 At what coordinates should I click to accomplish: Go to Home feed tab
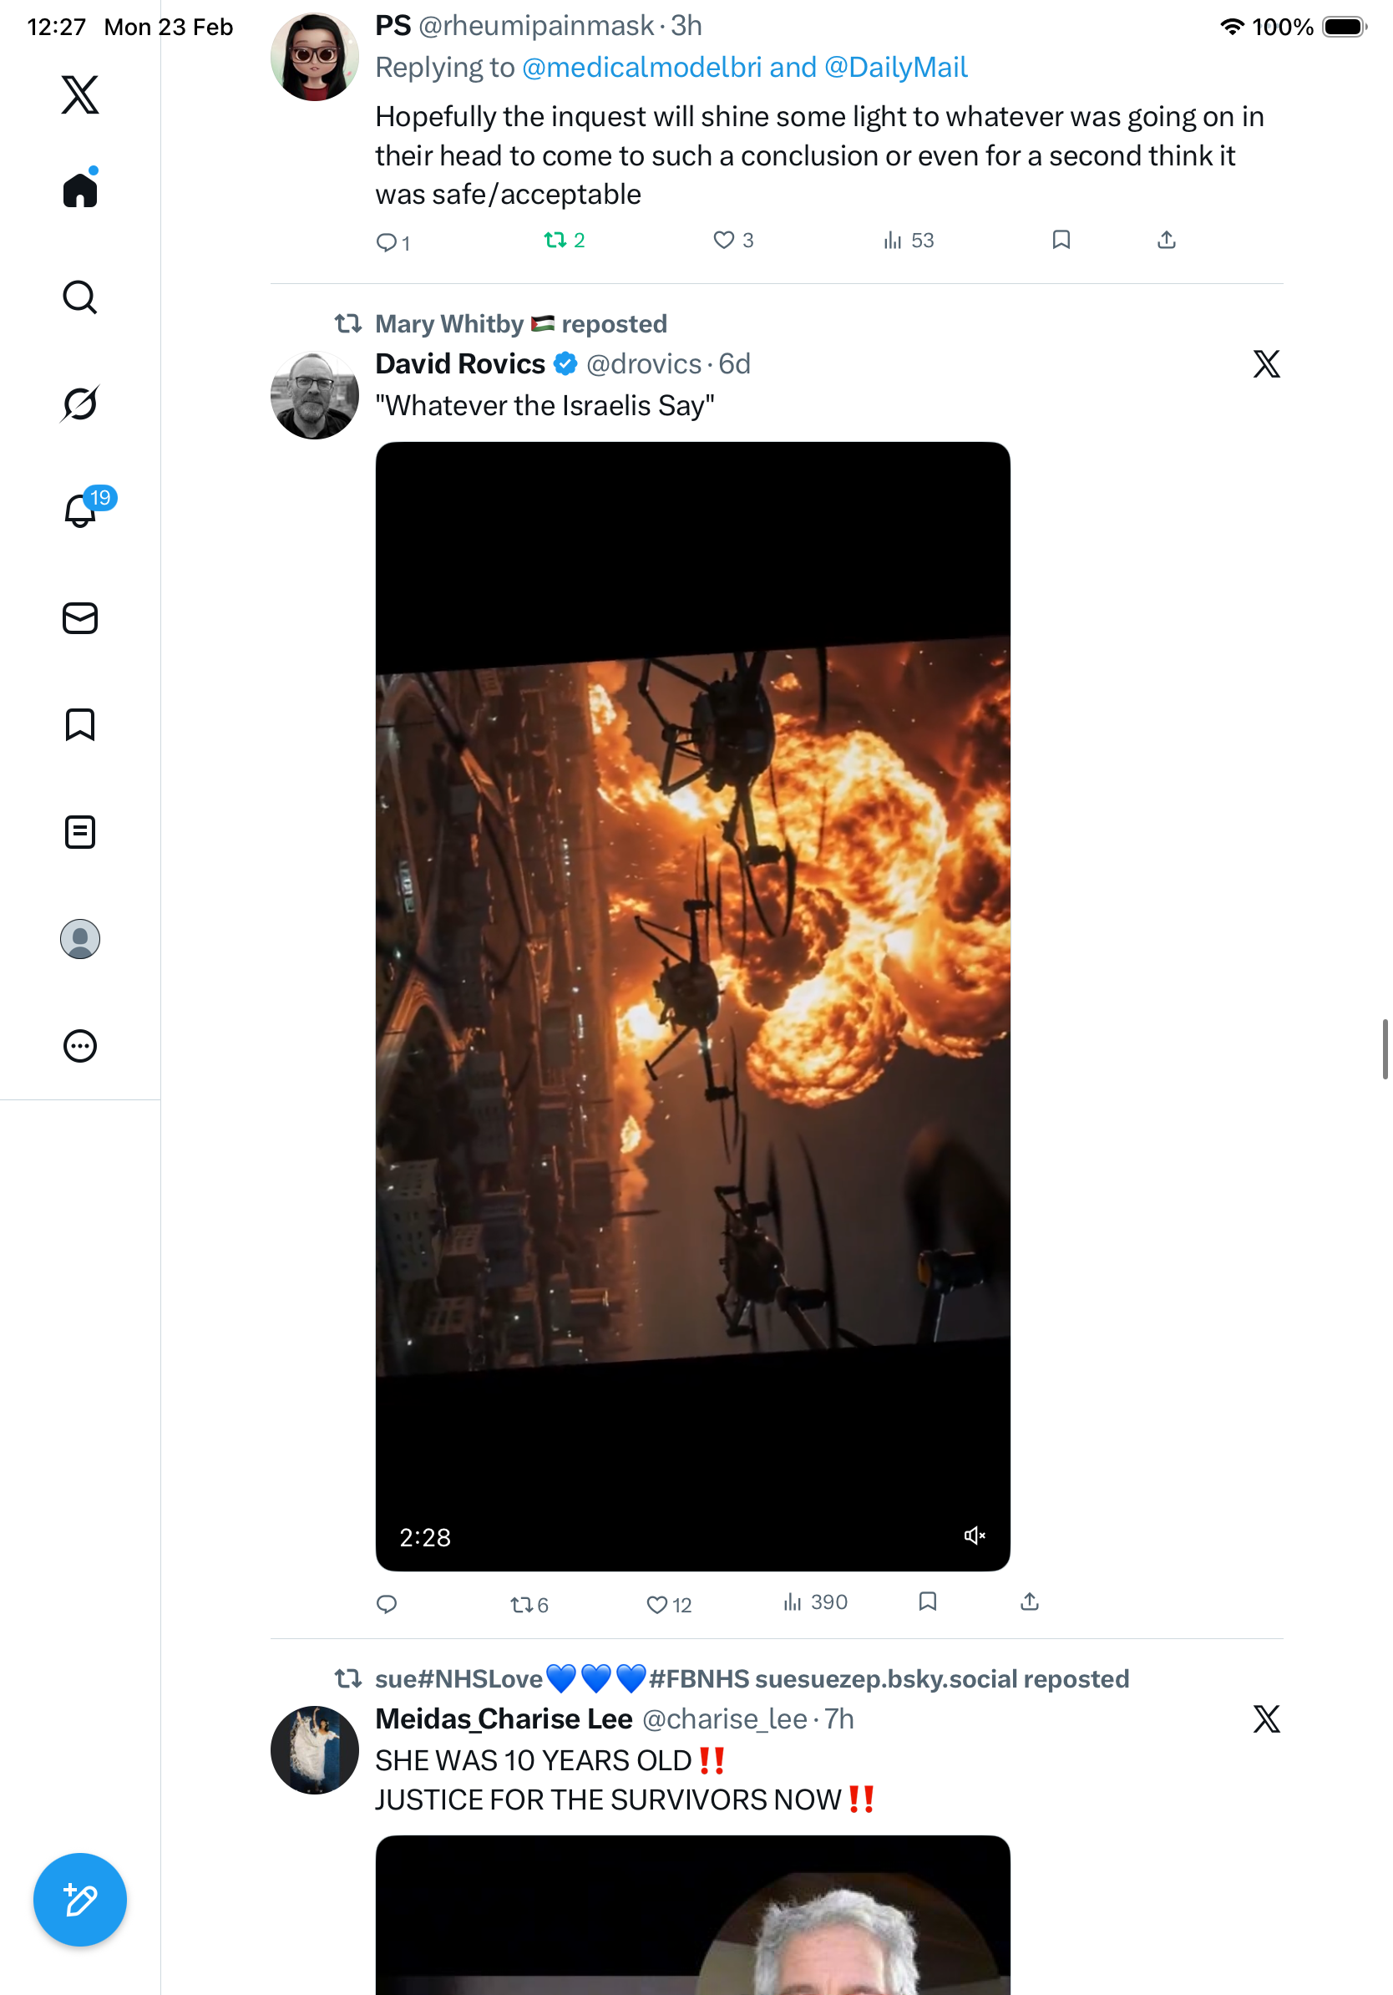[80, 190]
